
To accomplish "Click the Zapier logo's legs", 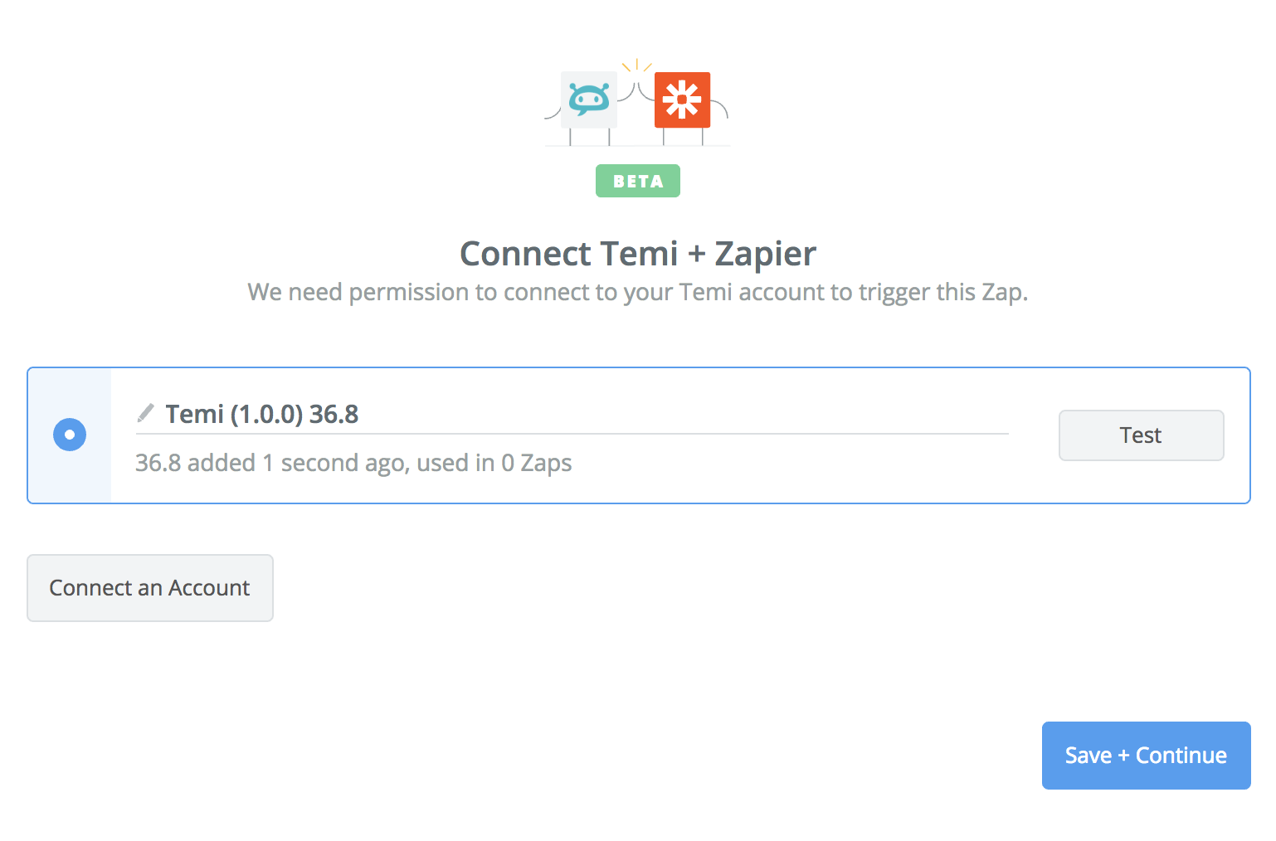I will 683,137.
